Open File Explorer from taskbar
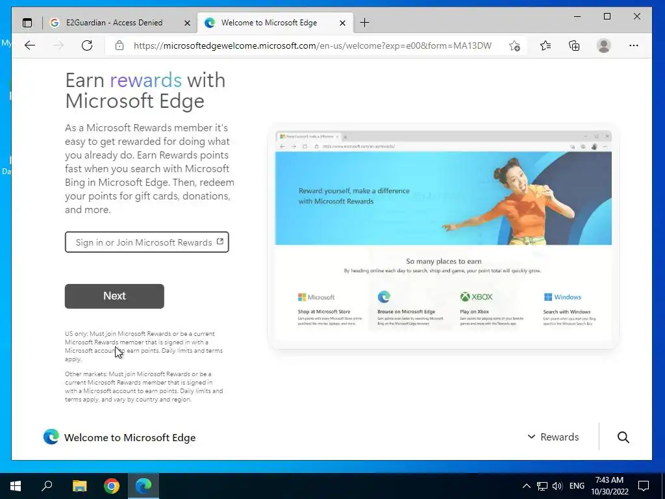Image resolution: width=665 pixels, height=499 pixels. (79, 486)
